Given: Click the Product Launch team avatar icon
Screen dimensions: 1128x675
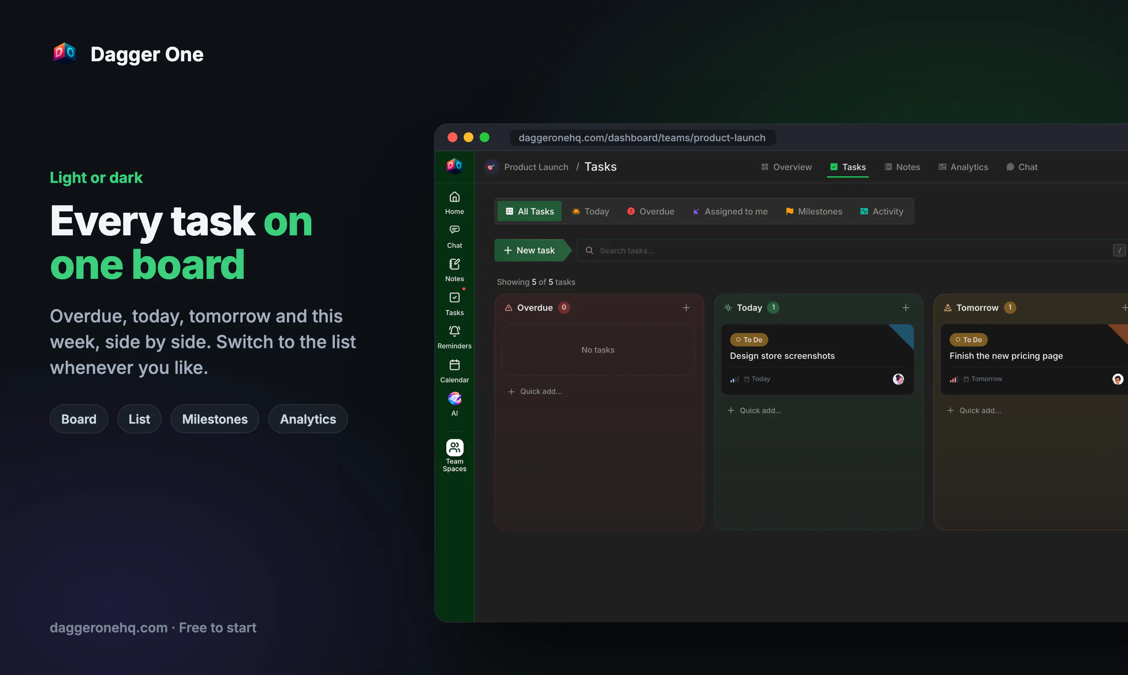Looking at the screenshot, I should (491, 167).
